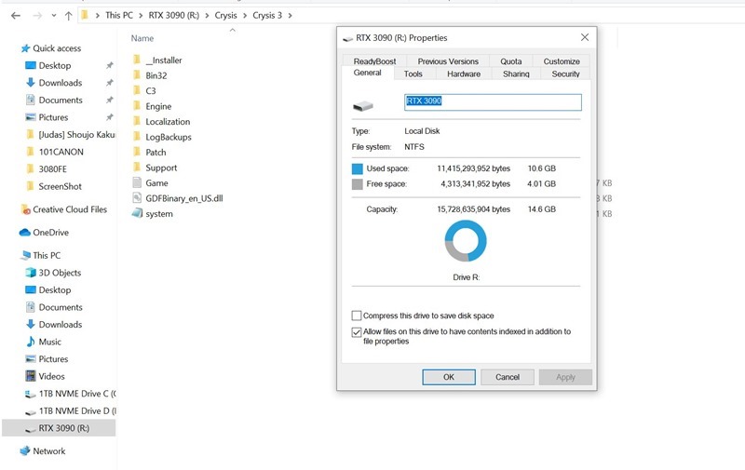Expand the chevron after RTX 3090 (R:) breadcrumb
Viewport: 745px width, 470px height.
[207, 16]
